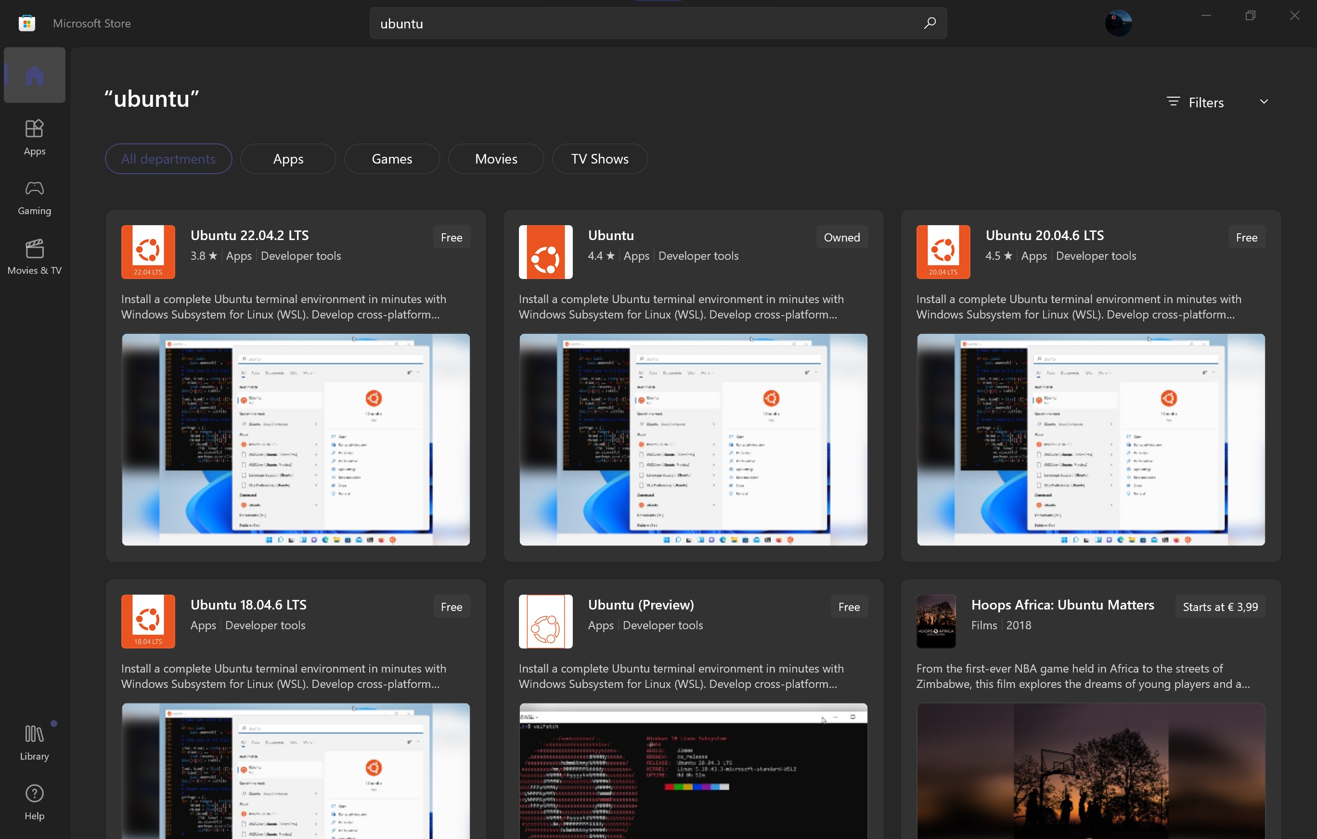Click the search magnifier icon
The image size is (1317, 839).
coord(930,23)
